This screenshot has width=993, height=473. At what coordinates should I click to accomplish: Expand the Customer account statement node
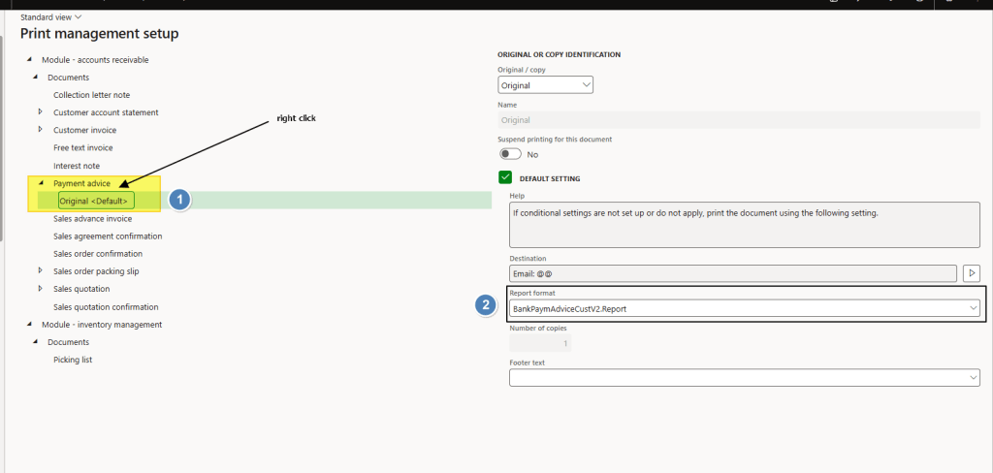[41, 112]
